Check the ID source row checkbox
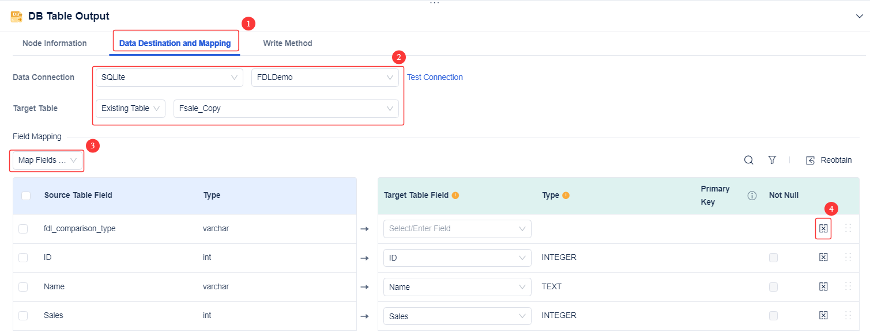 (x=23, y=258)
